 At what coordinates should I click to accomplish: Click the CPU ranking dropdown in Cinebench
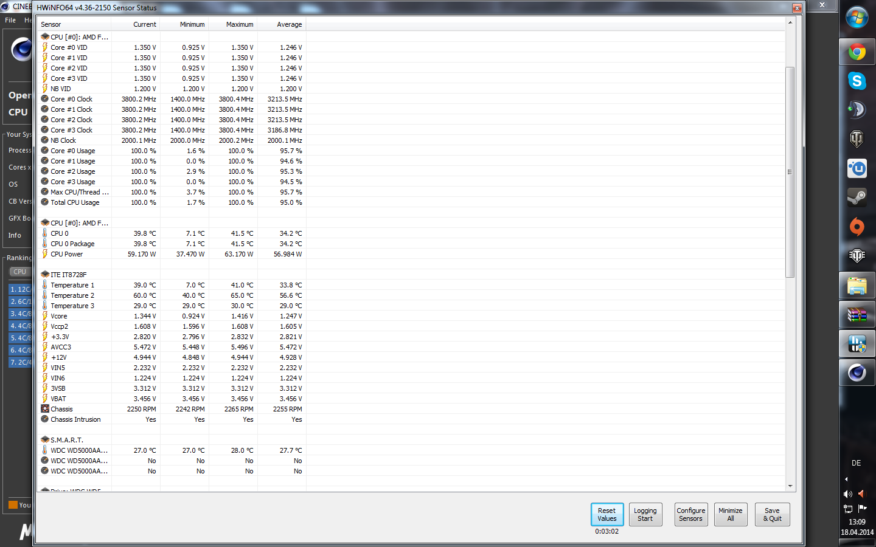(20, 272)
